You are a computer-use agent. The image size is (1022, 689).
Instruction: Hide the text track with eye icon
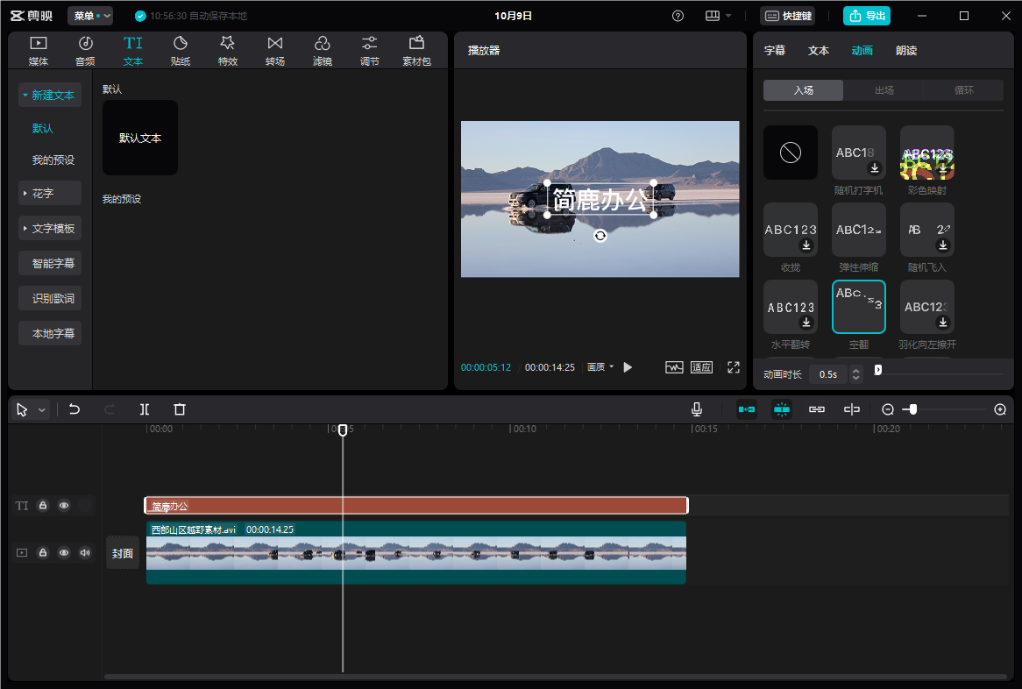point(64,506)
